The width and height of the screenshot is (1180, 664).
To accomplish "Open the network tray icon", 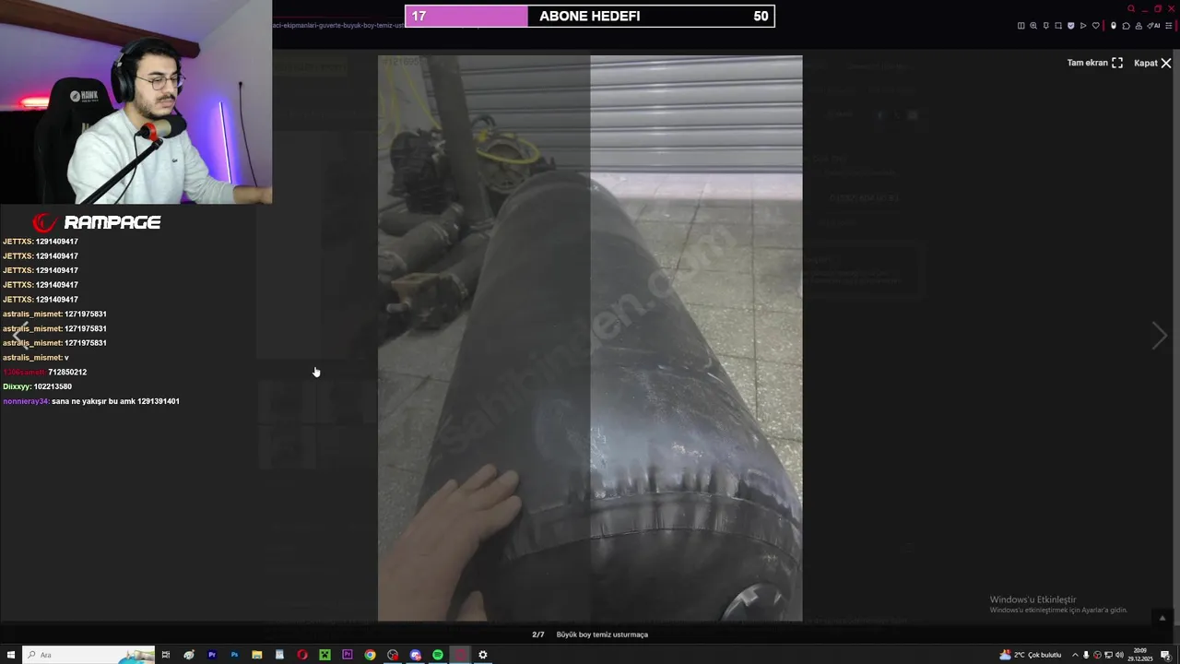I will [1108, 655].
